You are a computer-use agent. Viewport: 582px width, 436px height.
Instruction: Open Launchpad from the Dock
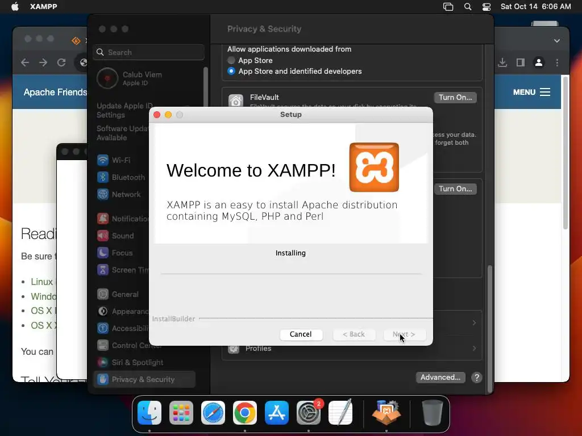(181, 413)
